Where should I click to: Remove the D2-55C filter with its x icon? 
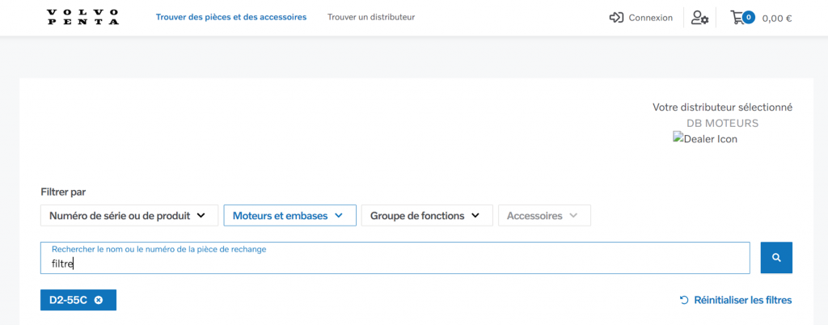click(99, 300)
